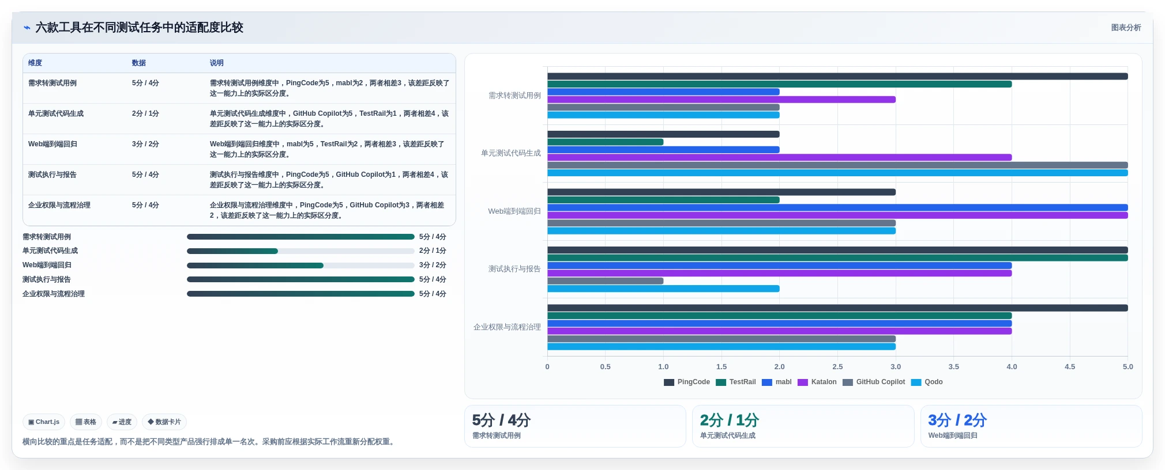Screen dimensions: 1165x470
Task: Click the chart's Web端到端回归 axis label
Action: coord(514,211)
